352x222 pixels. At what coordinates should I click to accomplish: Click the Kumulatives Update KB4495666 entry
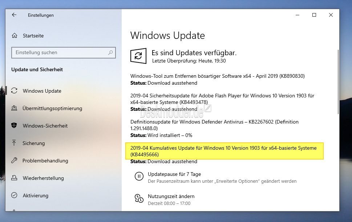223,151
